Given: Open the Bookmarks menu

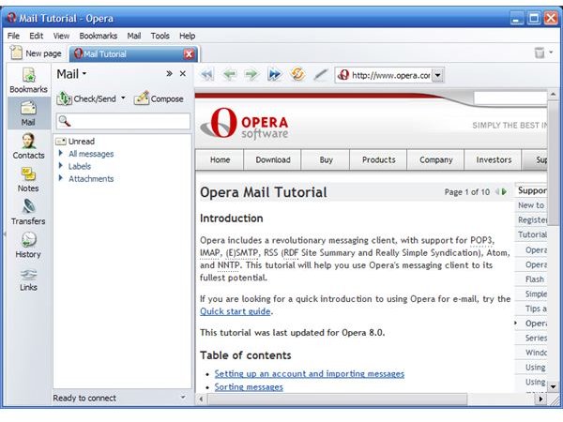Looking at the screenshot, I should coord(99,36).
